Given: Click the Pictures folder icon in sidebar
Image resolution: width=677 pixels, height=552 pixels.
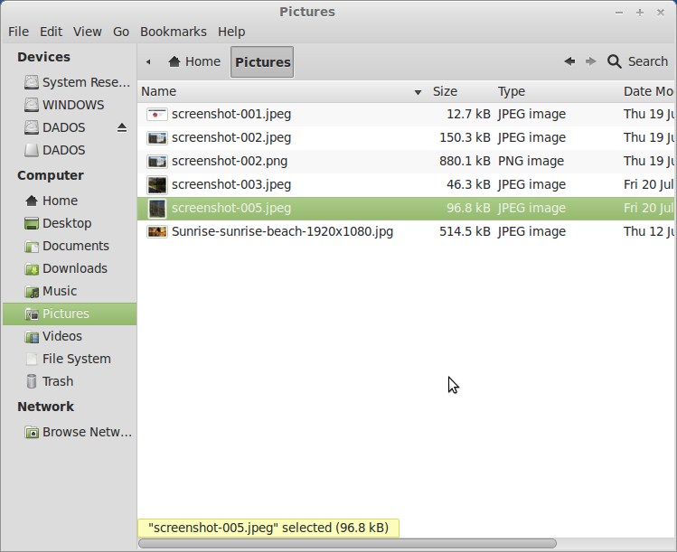Looking at the screenshot, I should 31,313.
